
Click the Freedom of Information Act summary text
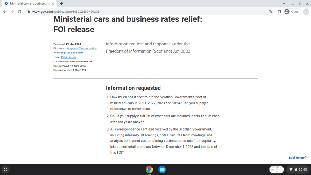pos(148,48)
